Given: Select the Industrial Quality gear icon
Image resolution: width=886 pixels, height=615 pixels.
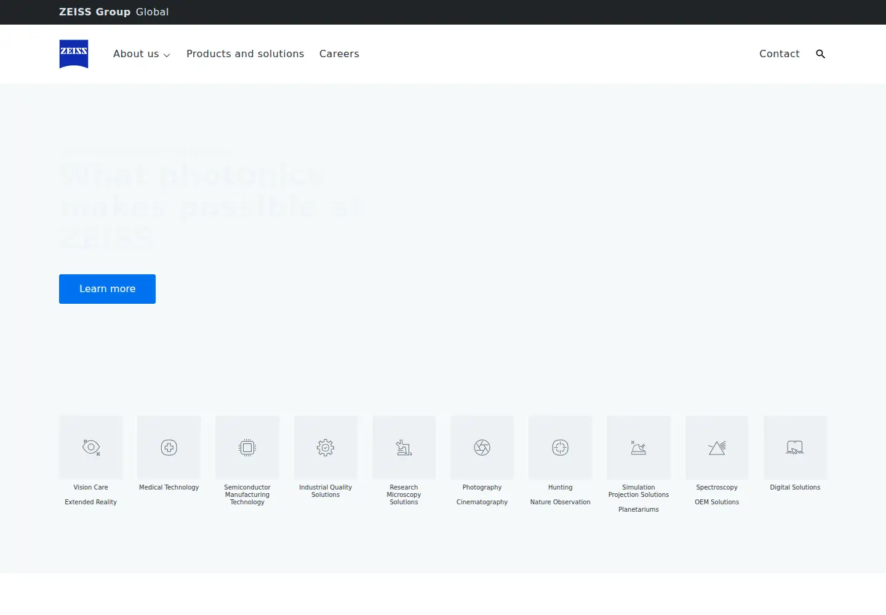Looking at the screenshot, I should pyautogui.click(x=325, y=448).
